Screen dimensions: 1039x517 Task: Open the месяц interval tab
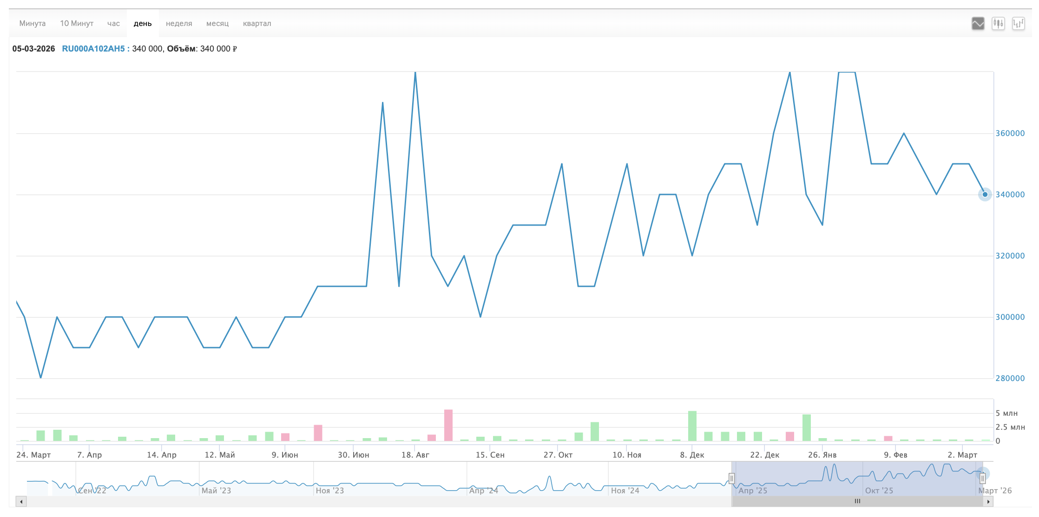(217, 24)
